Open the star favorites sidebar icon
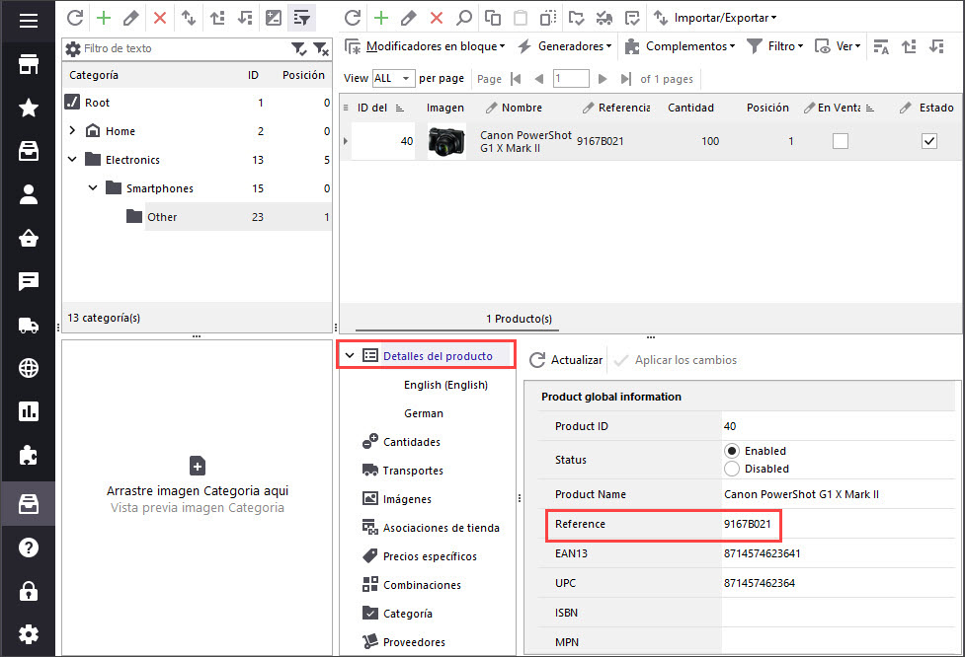This screenshot has width=965, height=657. click(x=29, y=108)
